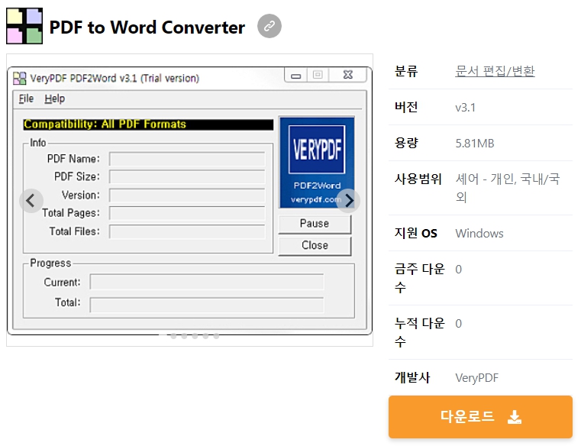Show the next screenshot with right arrow
The image size is (581, 446).
[348, 201]
